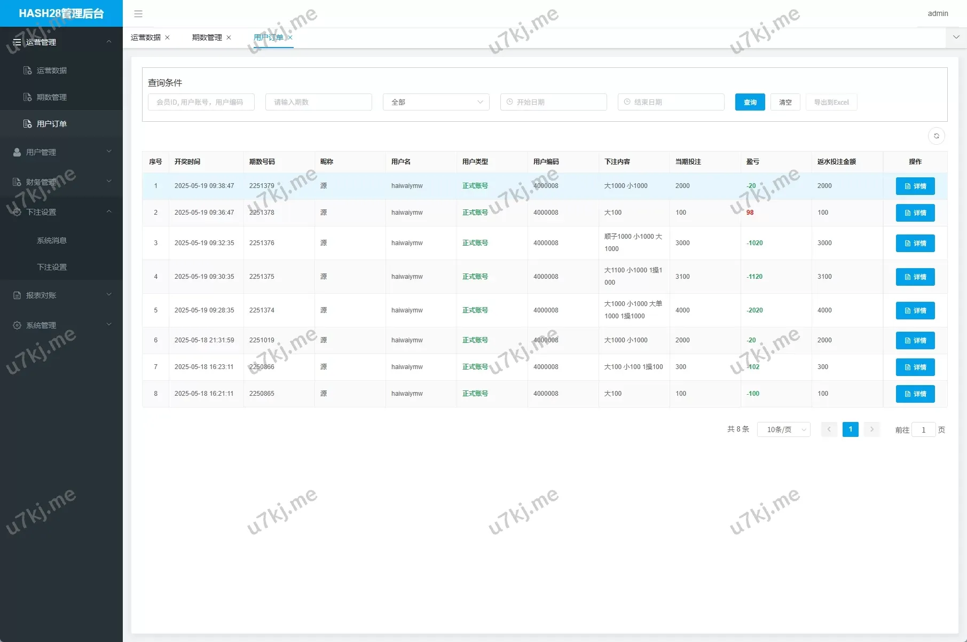This screenshot has width=967, height=642.
Task: Click the 清空 button
Action: 785,102
